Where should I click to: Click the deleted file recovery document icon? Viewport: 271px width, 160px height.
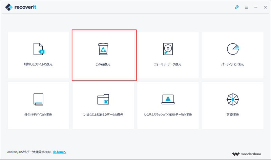(x=39, y=49)
